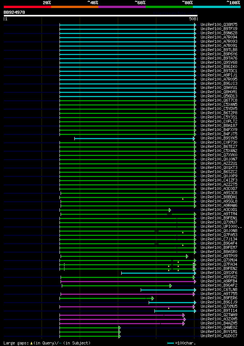Select the BB924978 query name label
The height and width of the screenshot is (346, 244).
click(x=14, y=12)
